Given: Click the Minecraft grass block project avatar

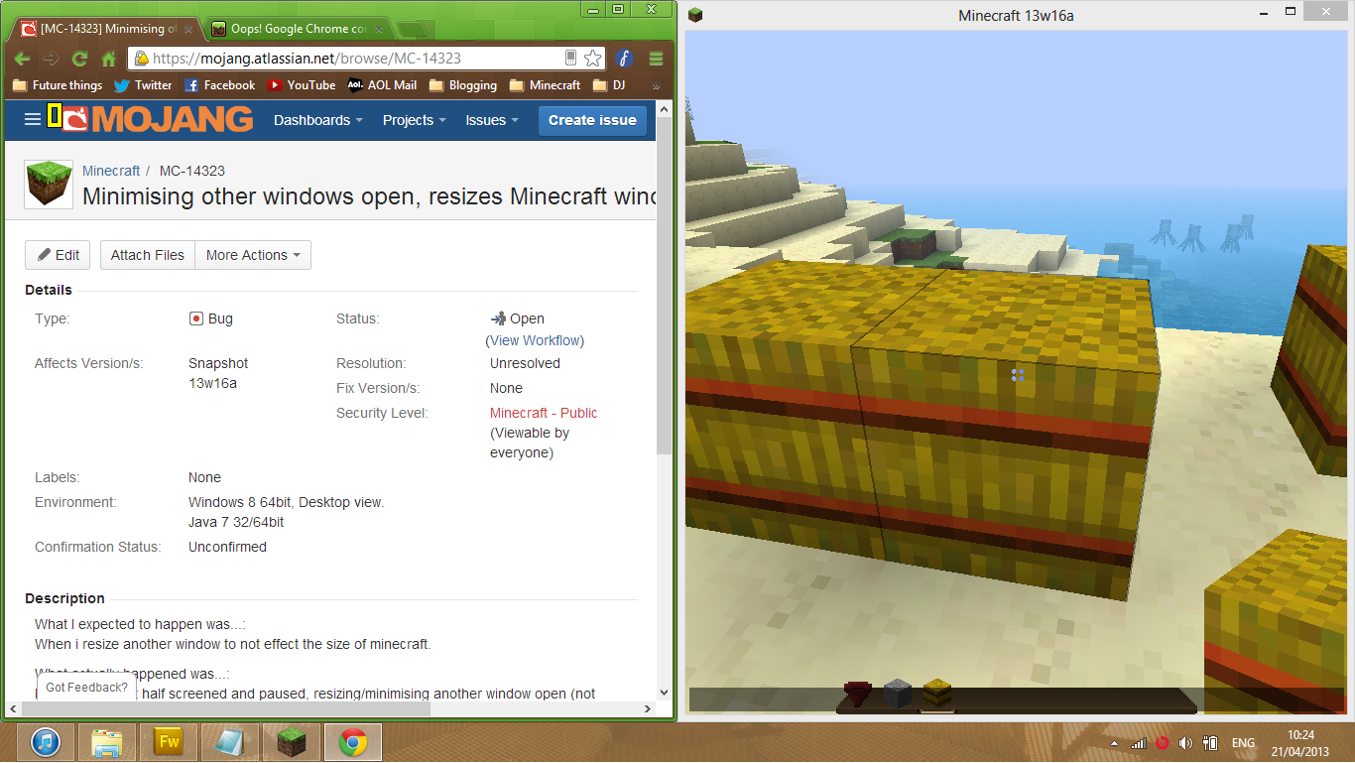Looking at the screenshot, I should (49, 185).
